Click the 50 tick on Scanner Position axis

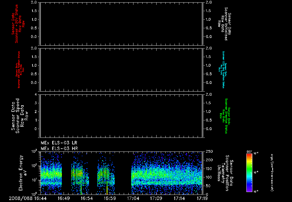click(x=208, y=186)
